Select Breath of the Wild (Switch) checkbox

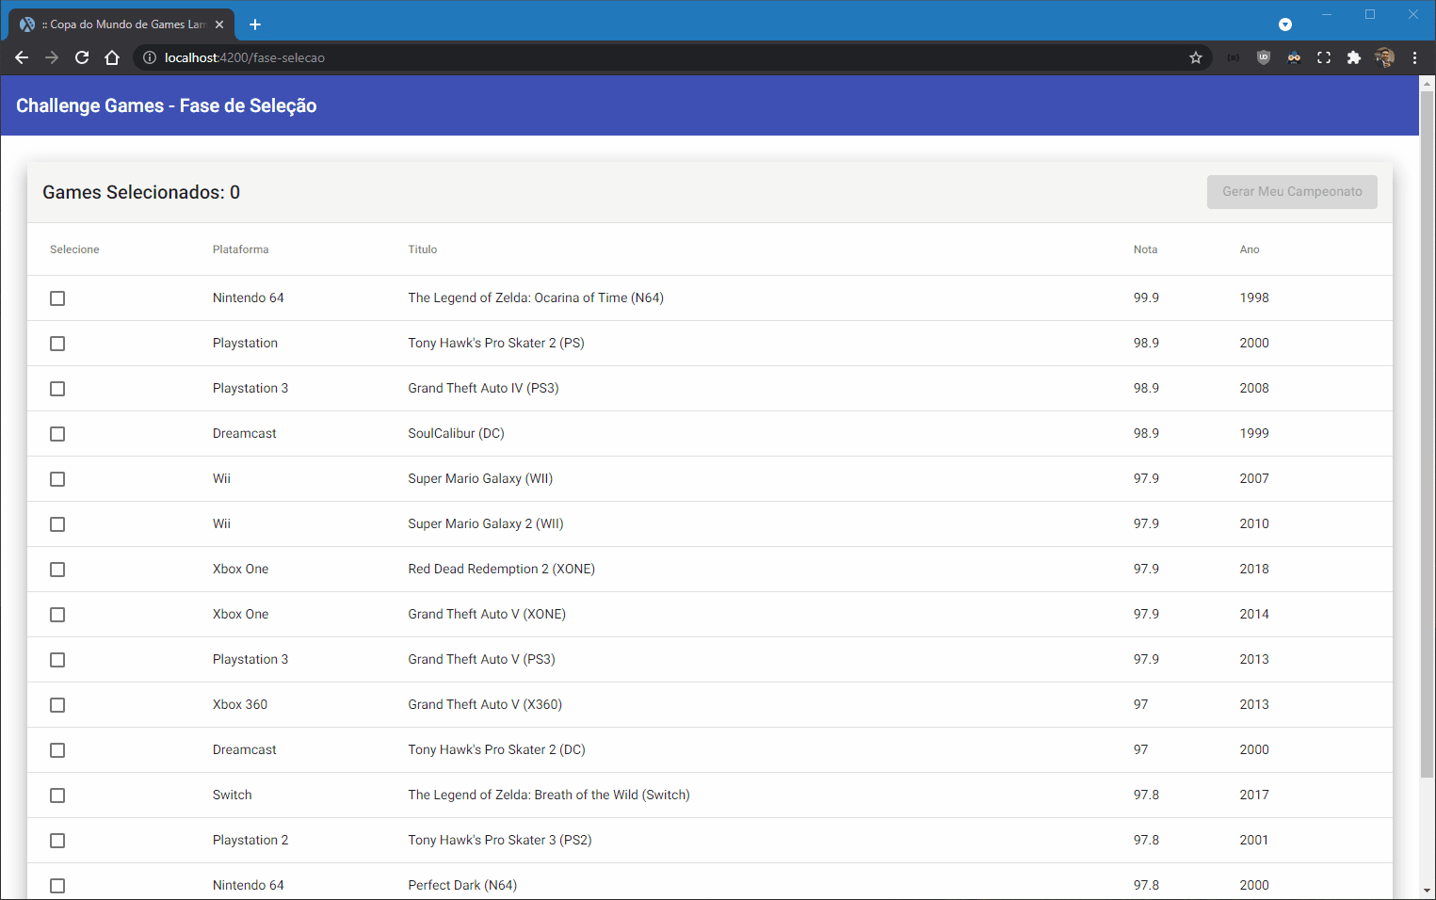[57, 796]
